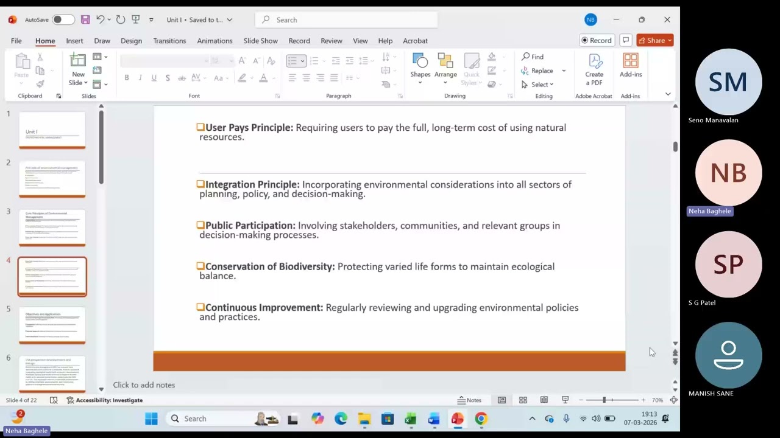Click the Reset slide icon
This screenshot has height=438, width=780.
[97, 70]
